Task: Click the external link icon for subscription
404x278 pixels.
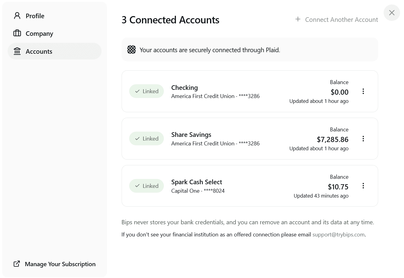Action: (17, 264)
